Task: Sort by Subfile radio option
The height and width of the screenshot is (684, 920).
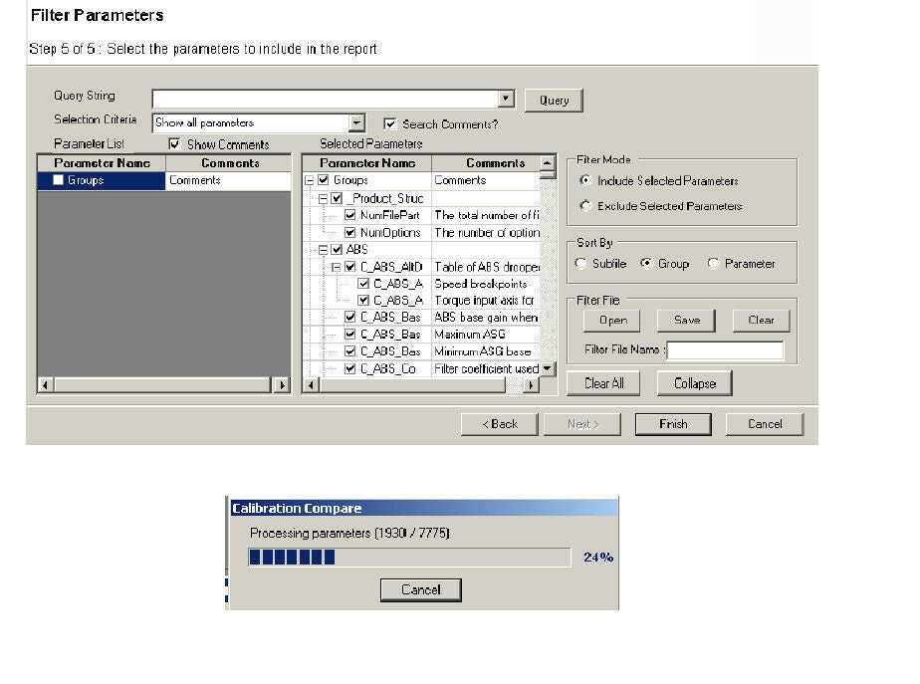Action: coord(581,264)
